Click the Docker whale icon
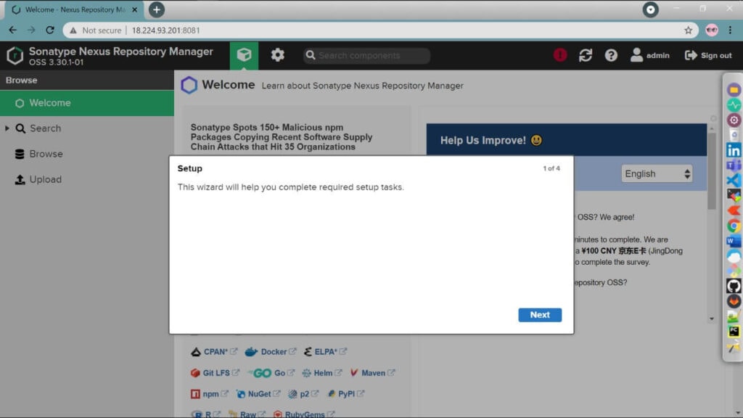The image size is (743, 418). tap(251, 352)
